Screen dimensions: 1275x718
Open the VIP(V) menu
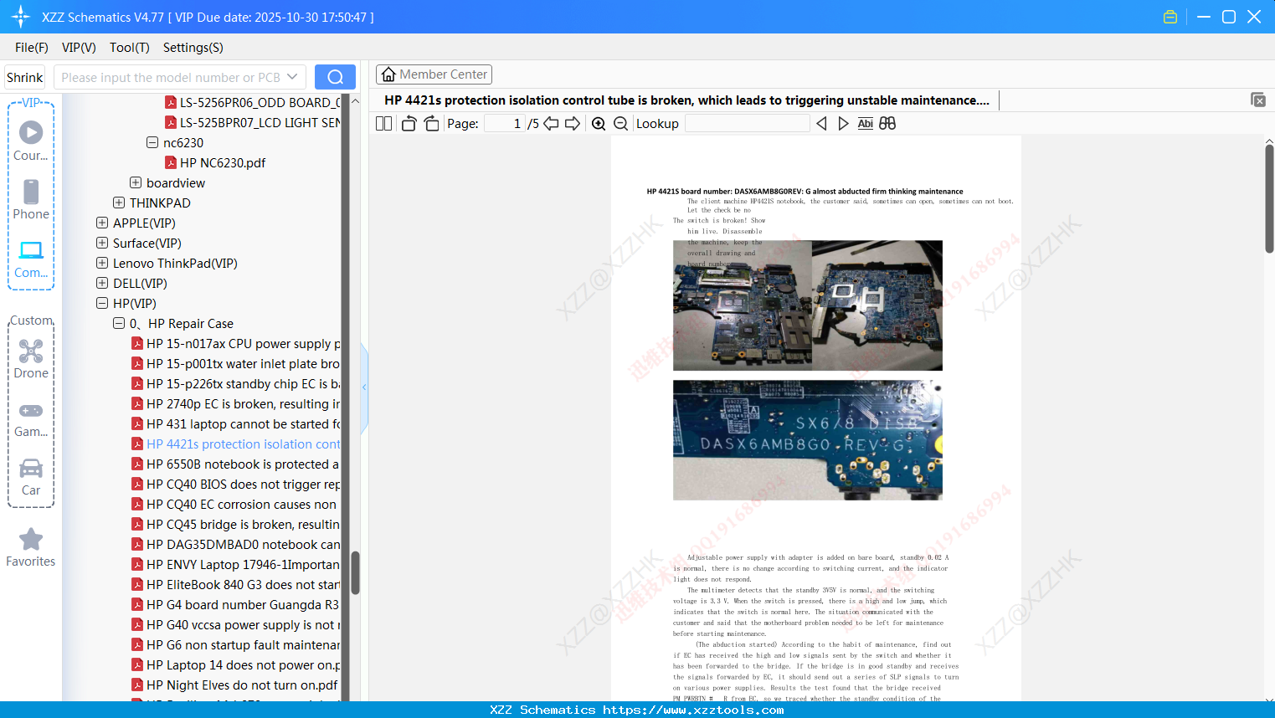coord(79,48)
